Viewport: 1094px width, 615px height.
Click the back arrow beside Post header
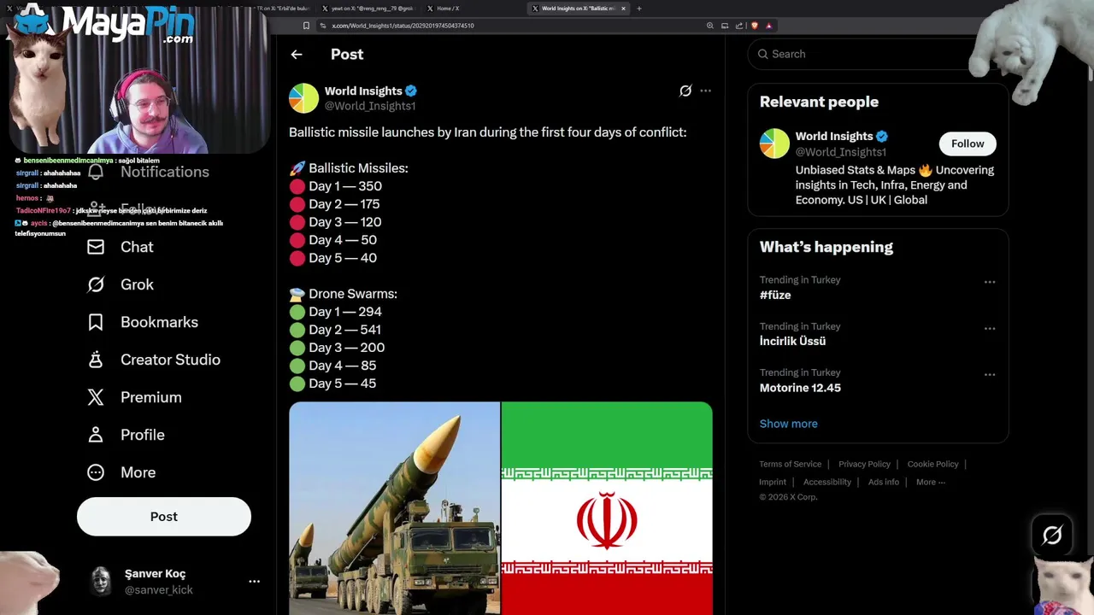pyautogui.click(x=297, y=54)
